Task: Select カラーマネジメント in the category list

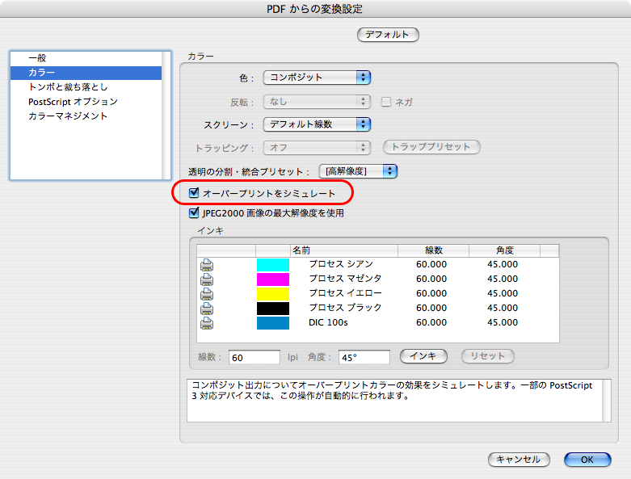Action: coord(86,116)
